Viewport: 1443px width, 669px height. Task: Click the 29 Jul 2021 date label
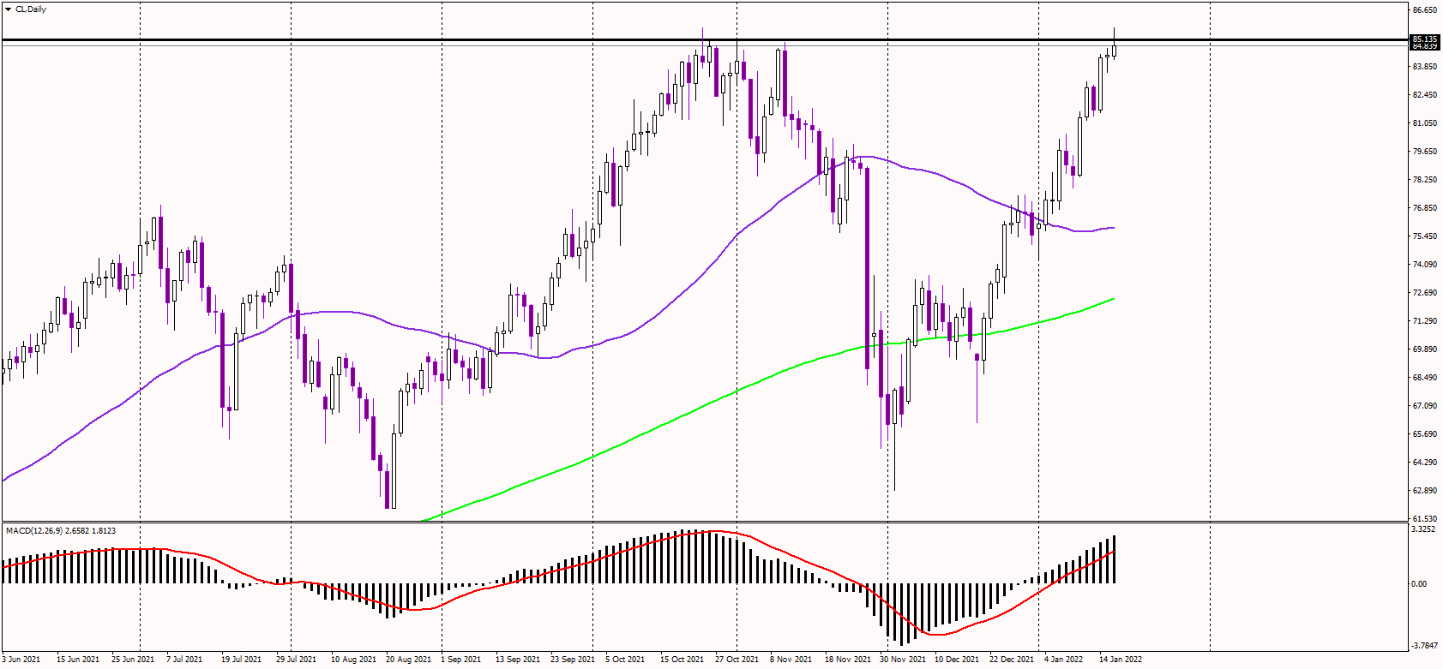click(x=296, y=660)
